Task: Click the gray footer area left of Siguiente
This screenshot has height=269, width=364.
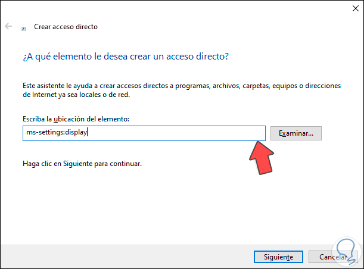Action: click(x=119, y=257)
